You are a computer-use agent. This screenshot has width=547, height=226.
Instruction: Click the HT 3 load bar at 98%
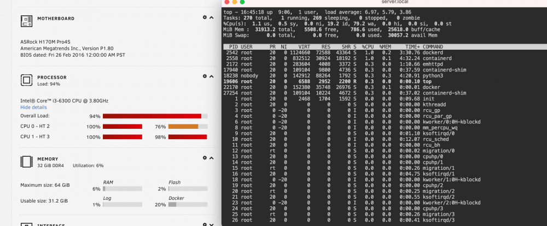188,137
